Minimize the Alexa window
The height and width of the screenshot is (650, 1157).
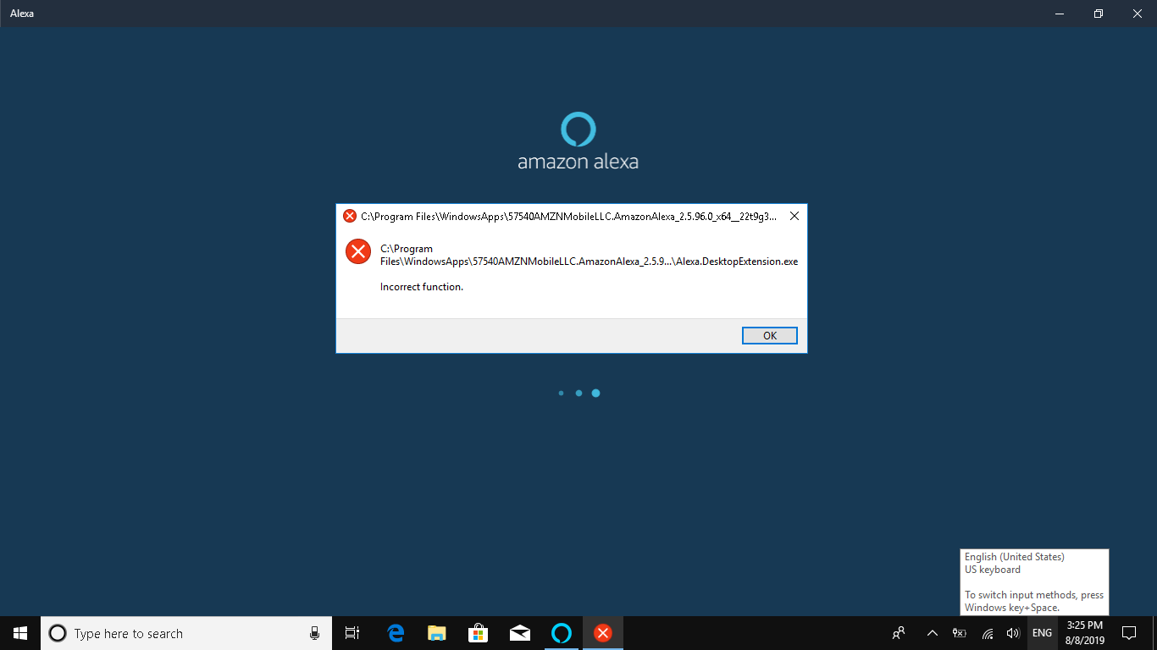(x=1060, y=14)
